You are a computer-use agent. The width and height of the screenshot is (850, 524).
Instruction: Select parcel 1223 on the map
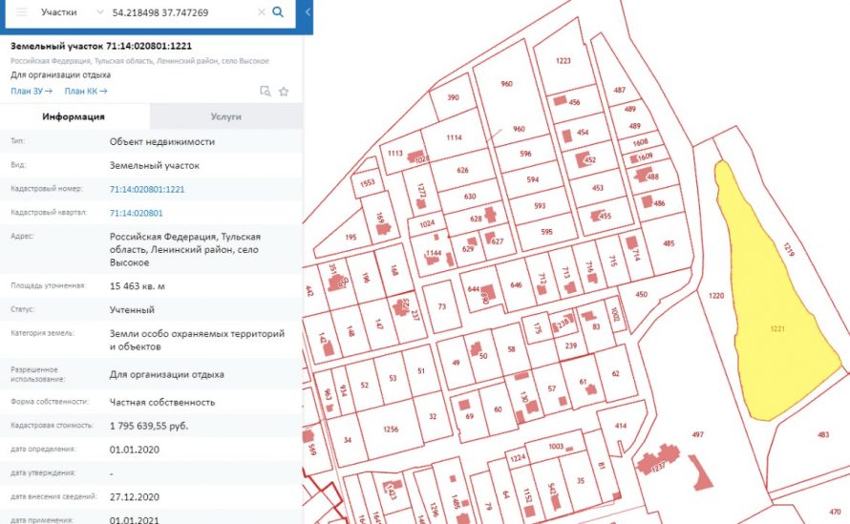pos(563,61)
